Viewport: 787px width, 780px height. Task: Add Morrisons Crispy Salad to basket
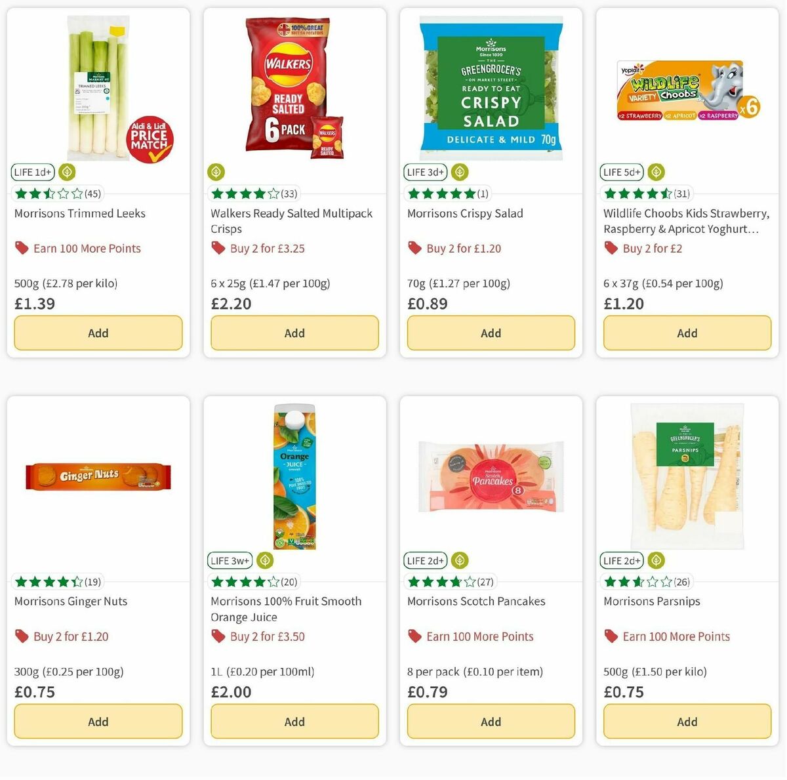coord(491,333)
